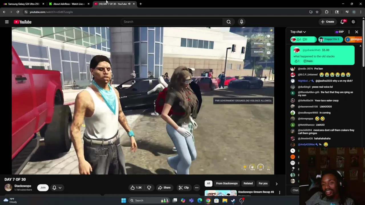Bookmark this page with star icon
365x205 pixels.
(x=317, y=12)
